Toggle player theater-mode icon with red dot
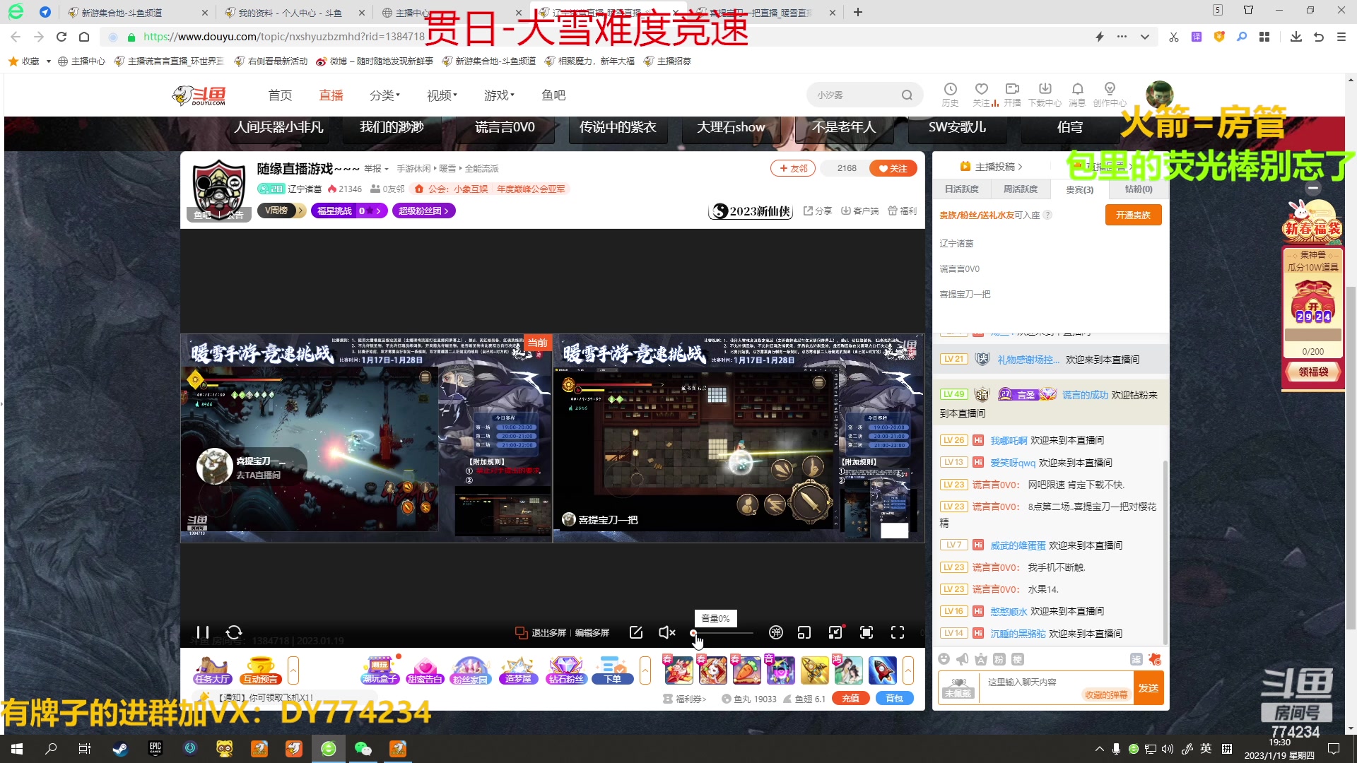This screenshot has width=1357, height=763. coord(836,632)
